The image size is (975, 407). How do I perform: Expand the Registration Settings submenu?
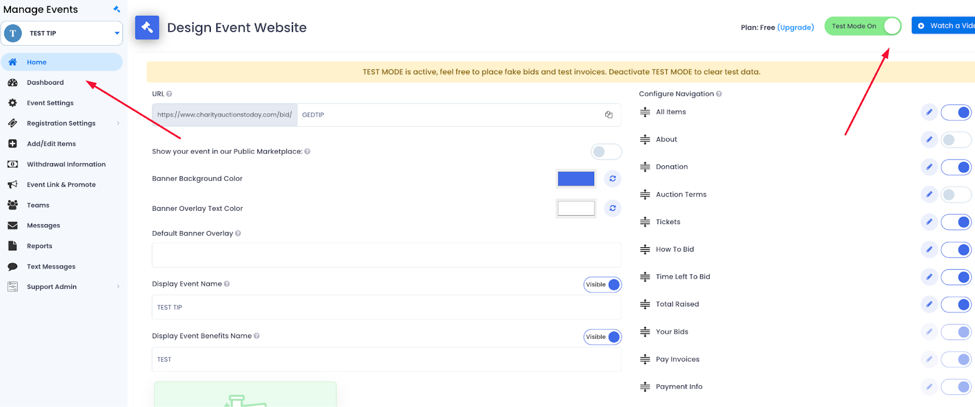tap(118, 123)
